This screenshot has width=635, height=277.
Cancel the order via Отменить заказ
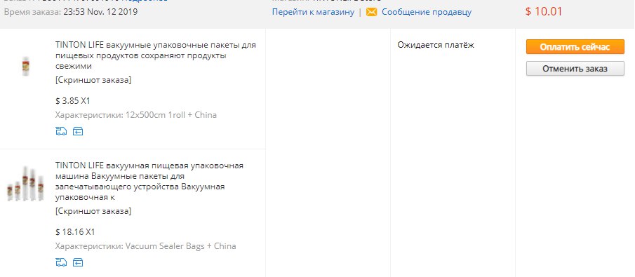point(575,69)
